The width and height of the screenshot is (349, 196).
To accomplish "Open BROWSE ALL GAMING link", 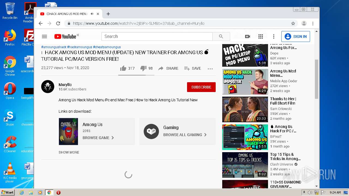I will tap(185, 135).
